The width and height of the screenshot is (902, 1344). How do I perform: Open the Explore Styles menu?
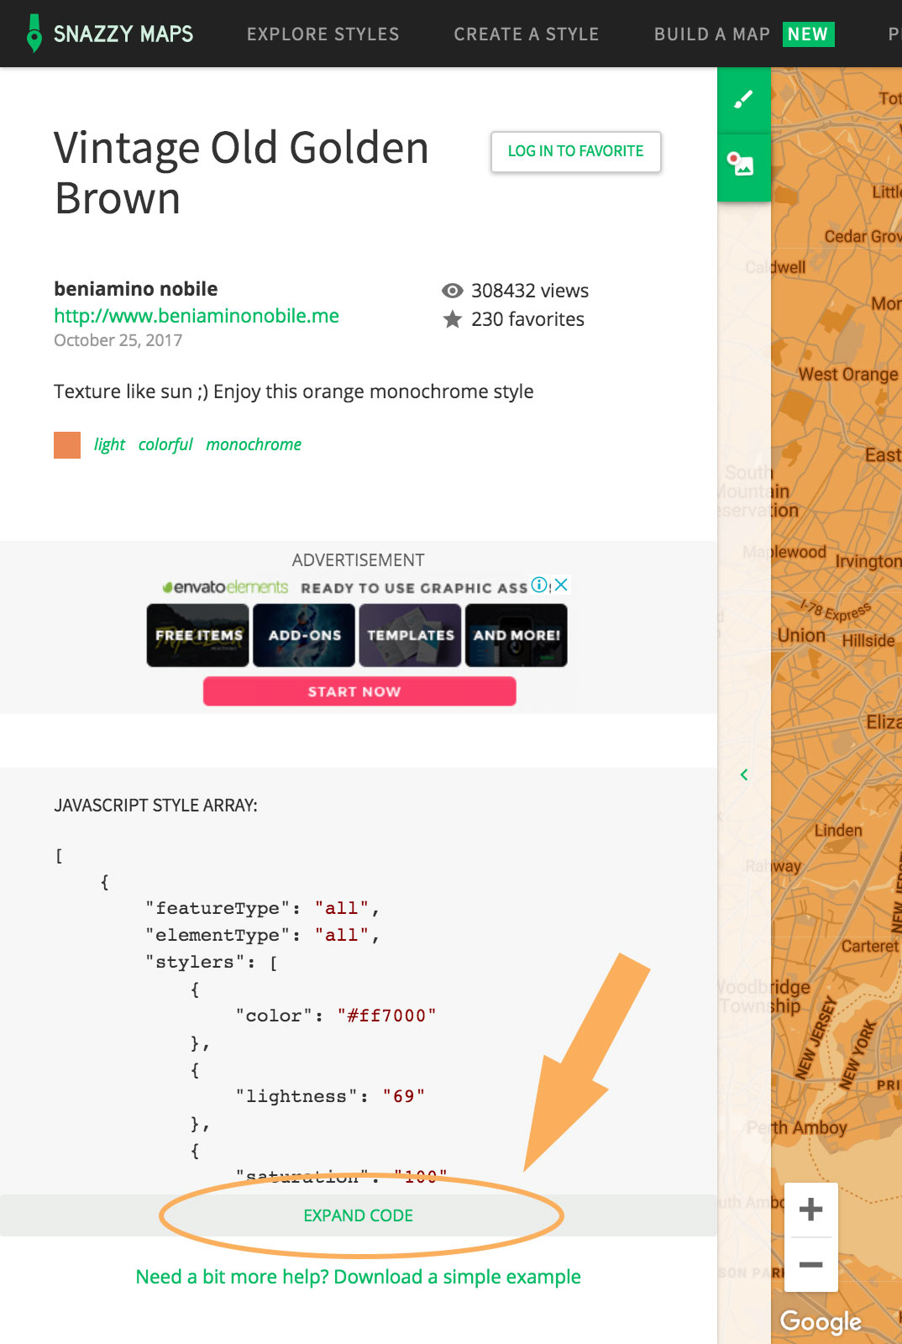click(323, 34)
